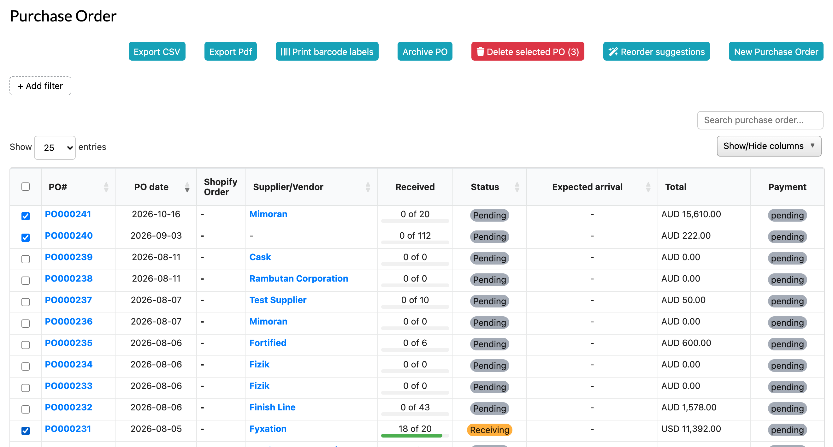Sort by the Status column arrows
Viewport: 833px width, 447px height.
[517, 187]
